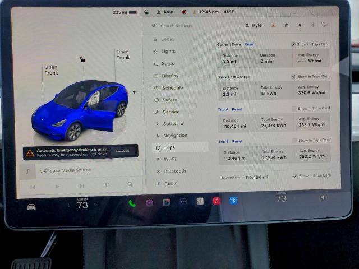Tap the cellular signal icon
The image size is (359, 269).
(325, 24)
